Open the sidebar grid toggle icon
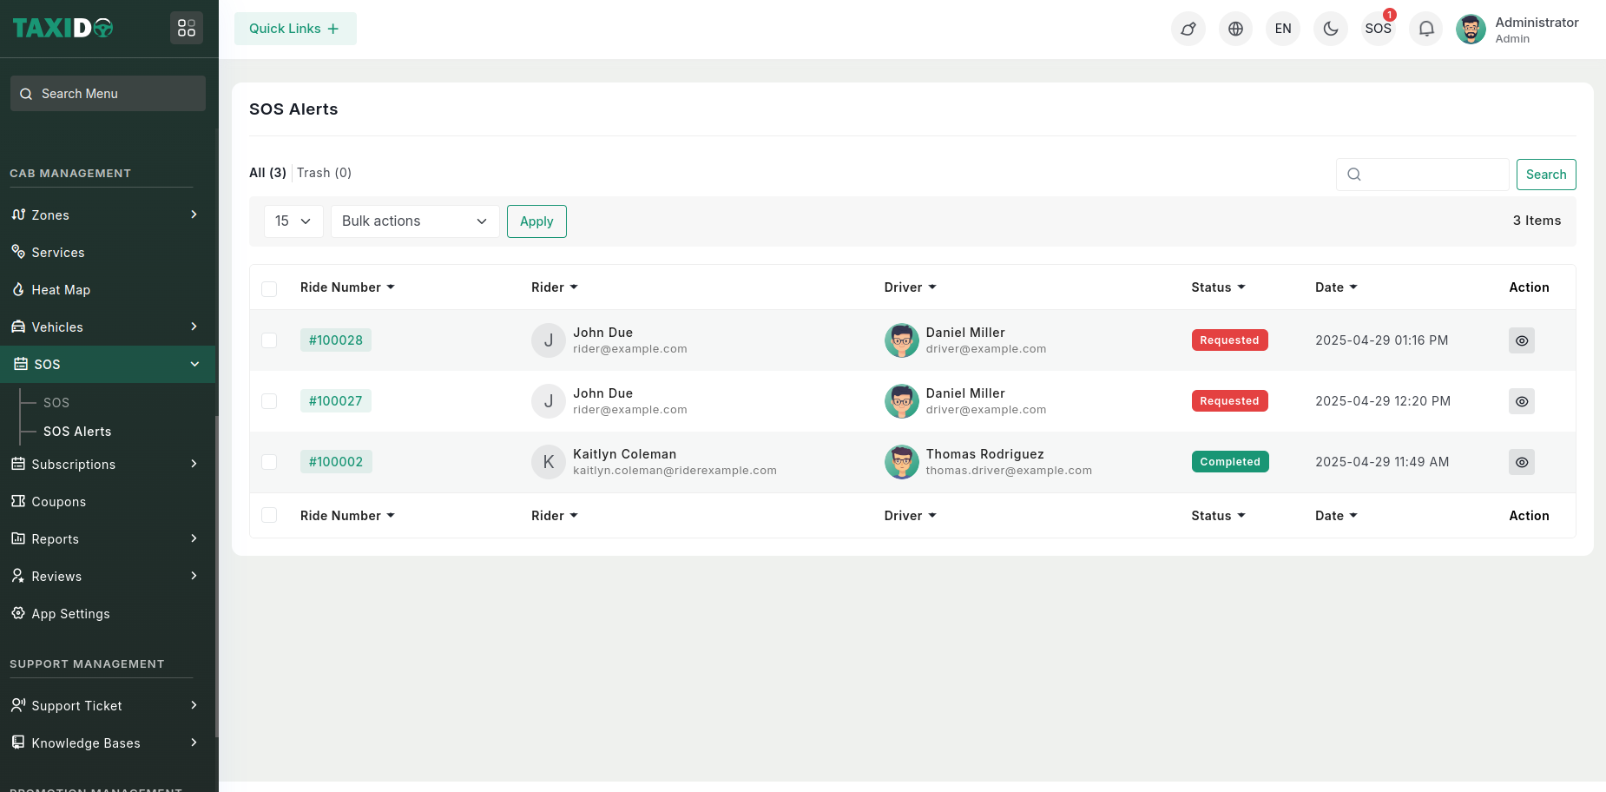Image resolution: width=1606 pixels, height=792 pixels. (187, 29)
